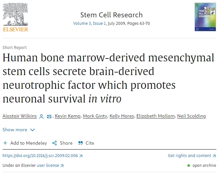The image size is (219, 175).
Task: Click the author email envelope icon
Action: [x=49, y=117]
